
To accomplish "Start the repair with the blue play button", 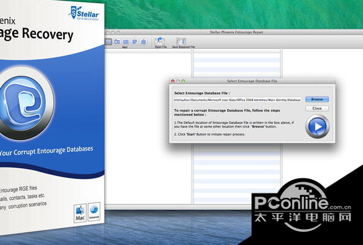I will (317, 126).
